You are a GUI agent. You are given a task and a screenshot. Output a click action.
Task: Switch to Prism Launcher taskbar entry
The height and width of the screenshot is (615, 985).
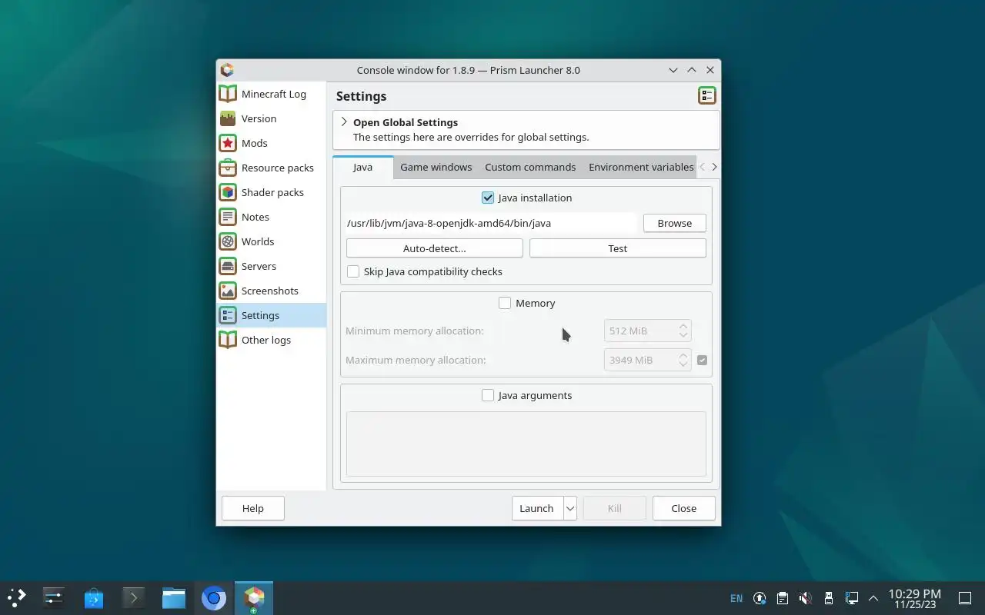point(254,598)
